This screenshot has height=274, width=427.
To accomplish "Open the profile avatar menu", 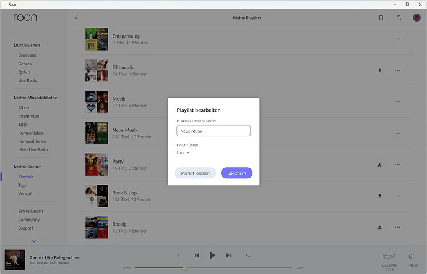I will [416, 18].
